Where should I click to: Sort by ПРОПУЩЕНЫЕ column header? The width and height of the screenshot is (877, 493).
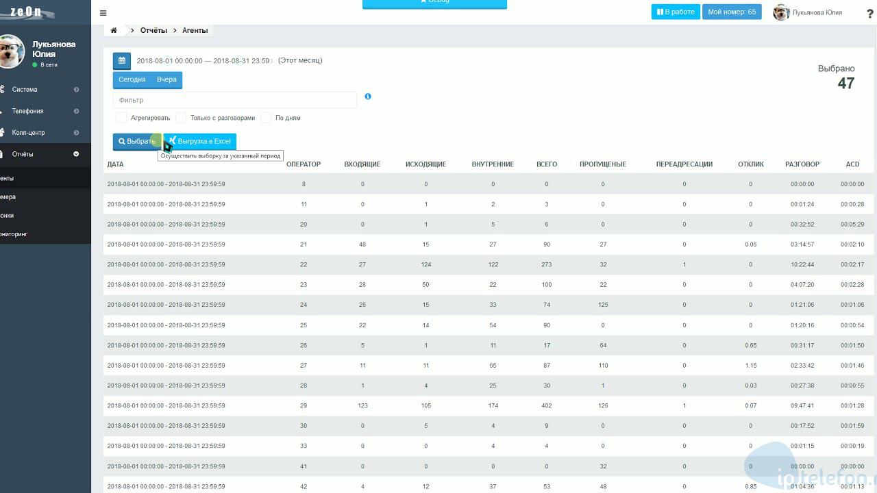click(x=603, y=164)
